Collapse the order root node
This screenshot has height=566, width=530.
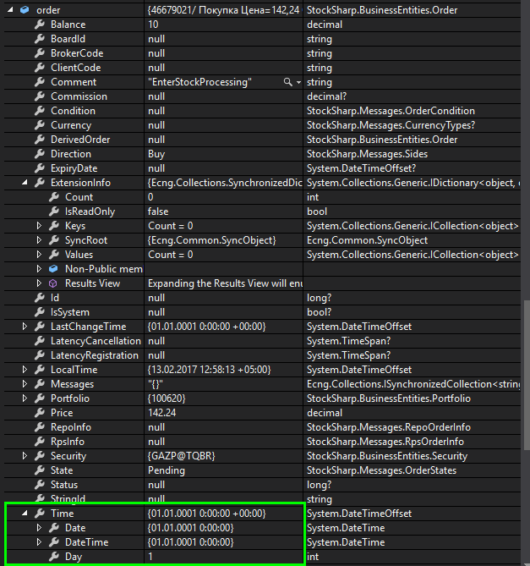[x=10, y=10]
